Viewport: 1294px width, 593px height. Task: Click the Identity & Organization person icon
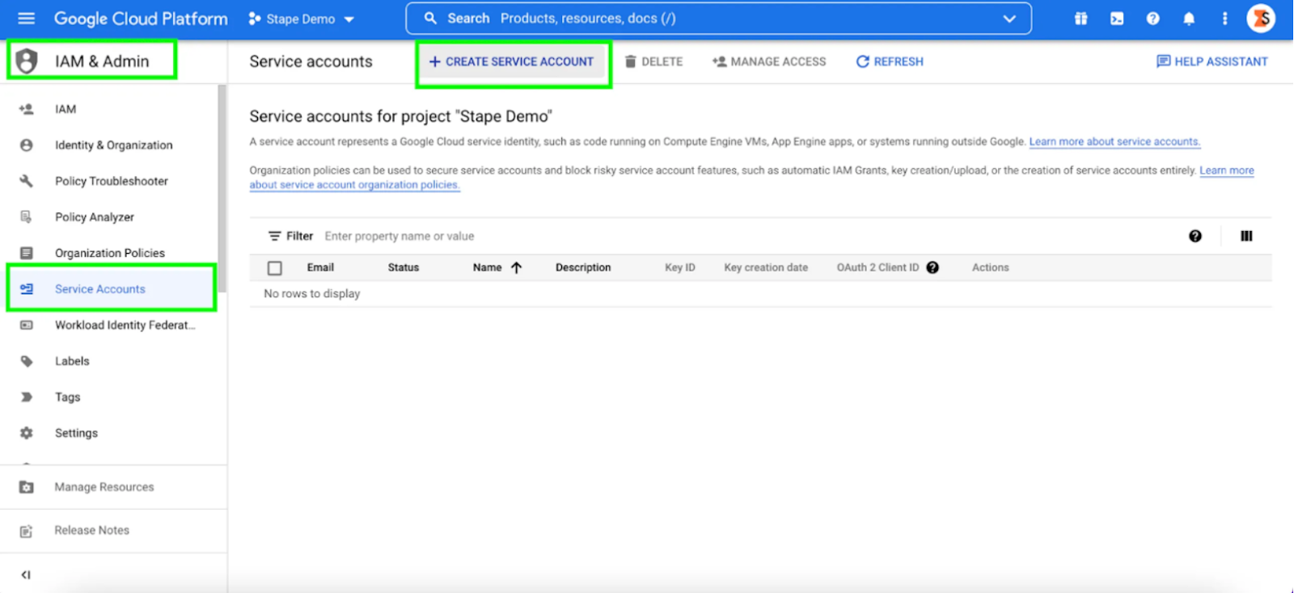click(27, 145)
